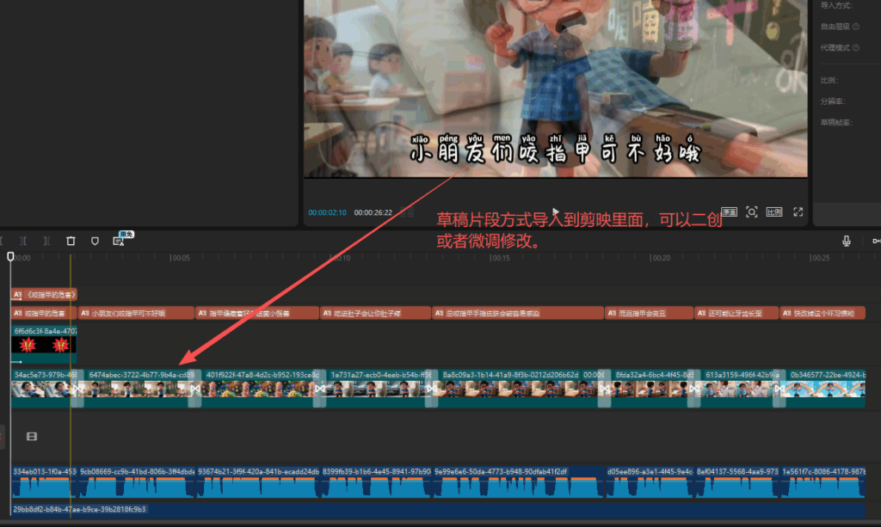Click the shield marker icon in timeline toolbar
Image resolution: width=881 pixels, height=527 pixels.
pyautogui.click(x=95, y=241)
